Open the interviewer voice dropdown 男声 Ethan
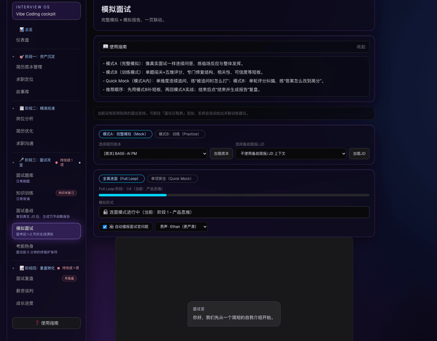Viewport: 437px width, 341px height. pos(181,227)
